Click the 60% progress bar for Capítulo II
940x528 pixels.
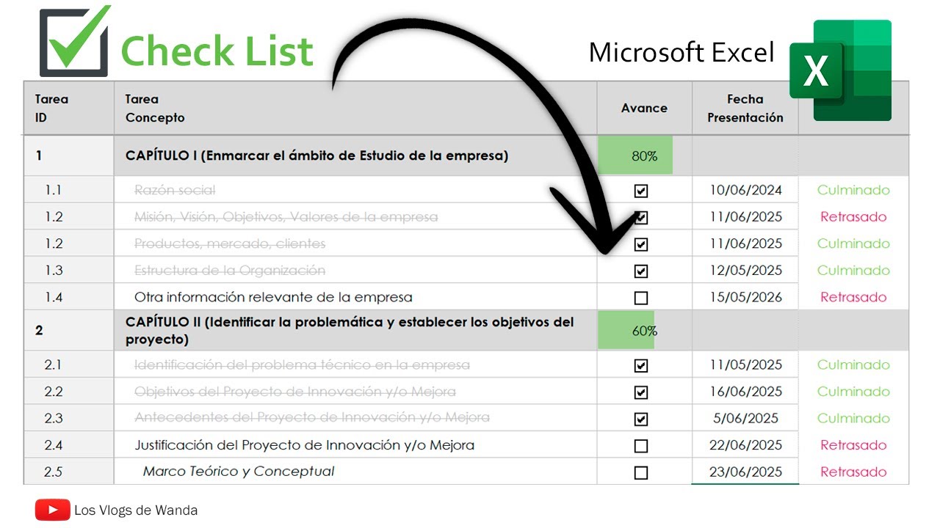coord(626,330)
